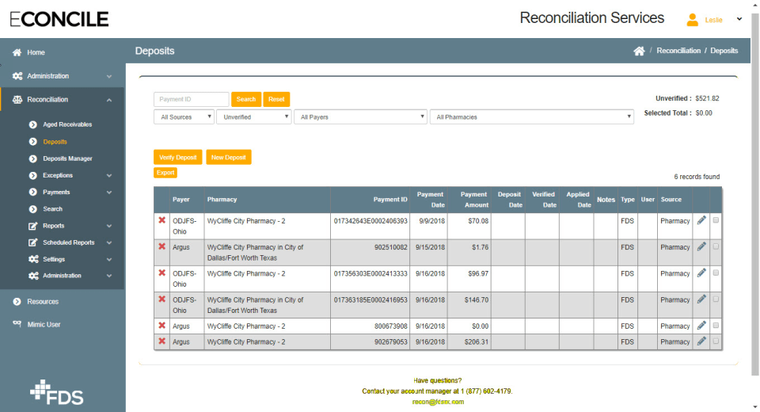Screen dimensions: 760x412
Task: Click the pencil icon on the $146.70 row
Action: 701,299
